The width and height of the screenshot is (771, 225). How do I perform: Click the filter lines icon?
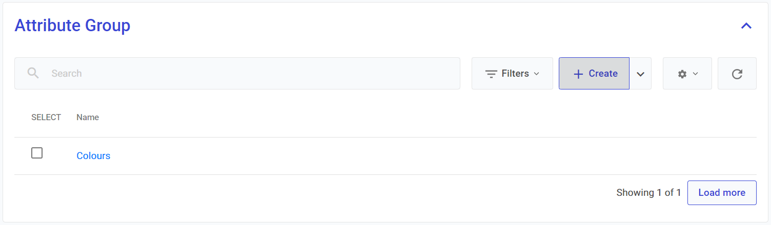pyautogui.click(x=491, y=74)
